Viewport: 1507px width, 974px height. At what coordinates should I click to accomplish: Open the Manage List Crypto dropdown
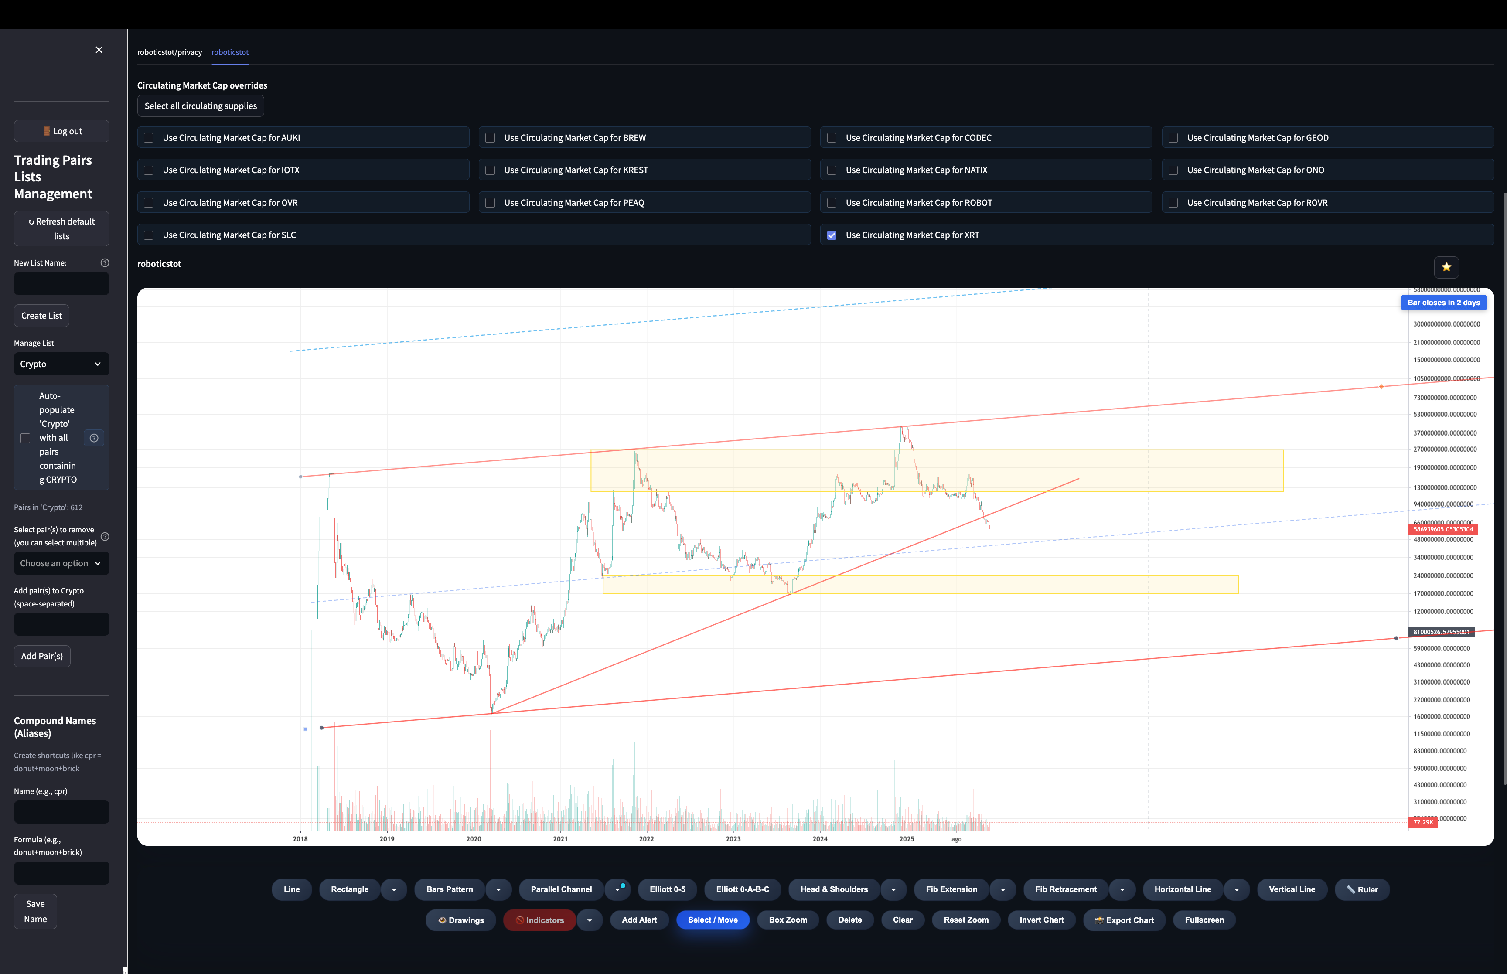tap(61, 364)
